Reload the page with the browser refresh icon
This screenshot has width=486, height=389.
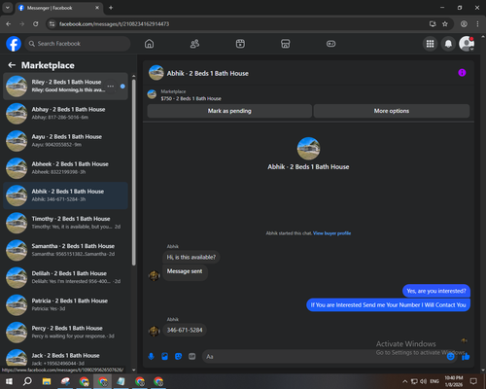point(36,24)
